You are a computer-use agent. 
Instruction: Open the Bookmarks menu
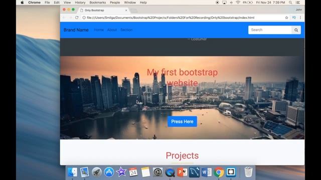[98, 2]
